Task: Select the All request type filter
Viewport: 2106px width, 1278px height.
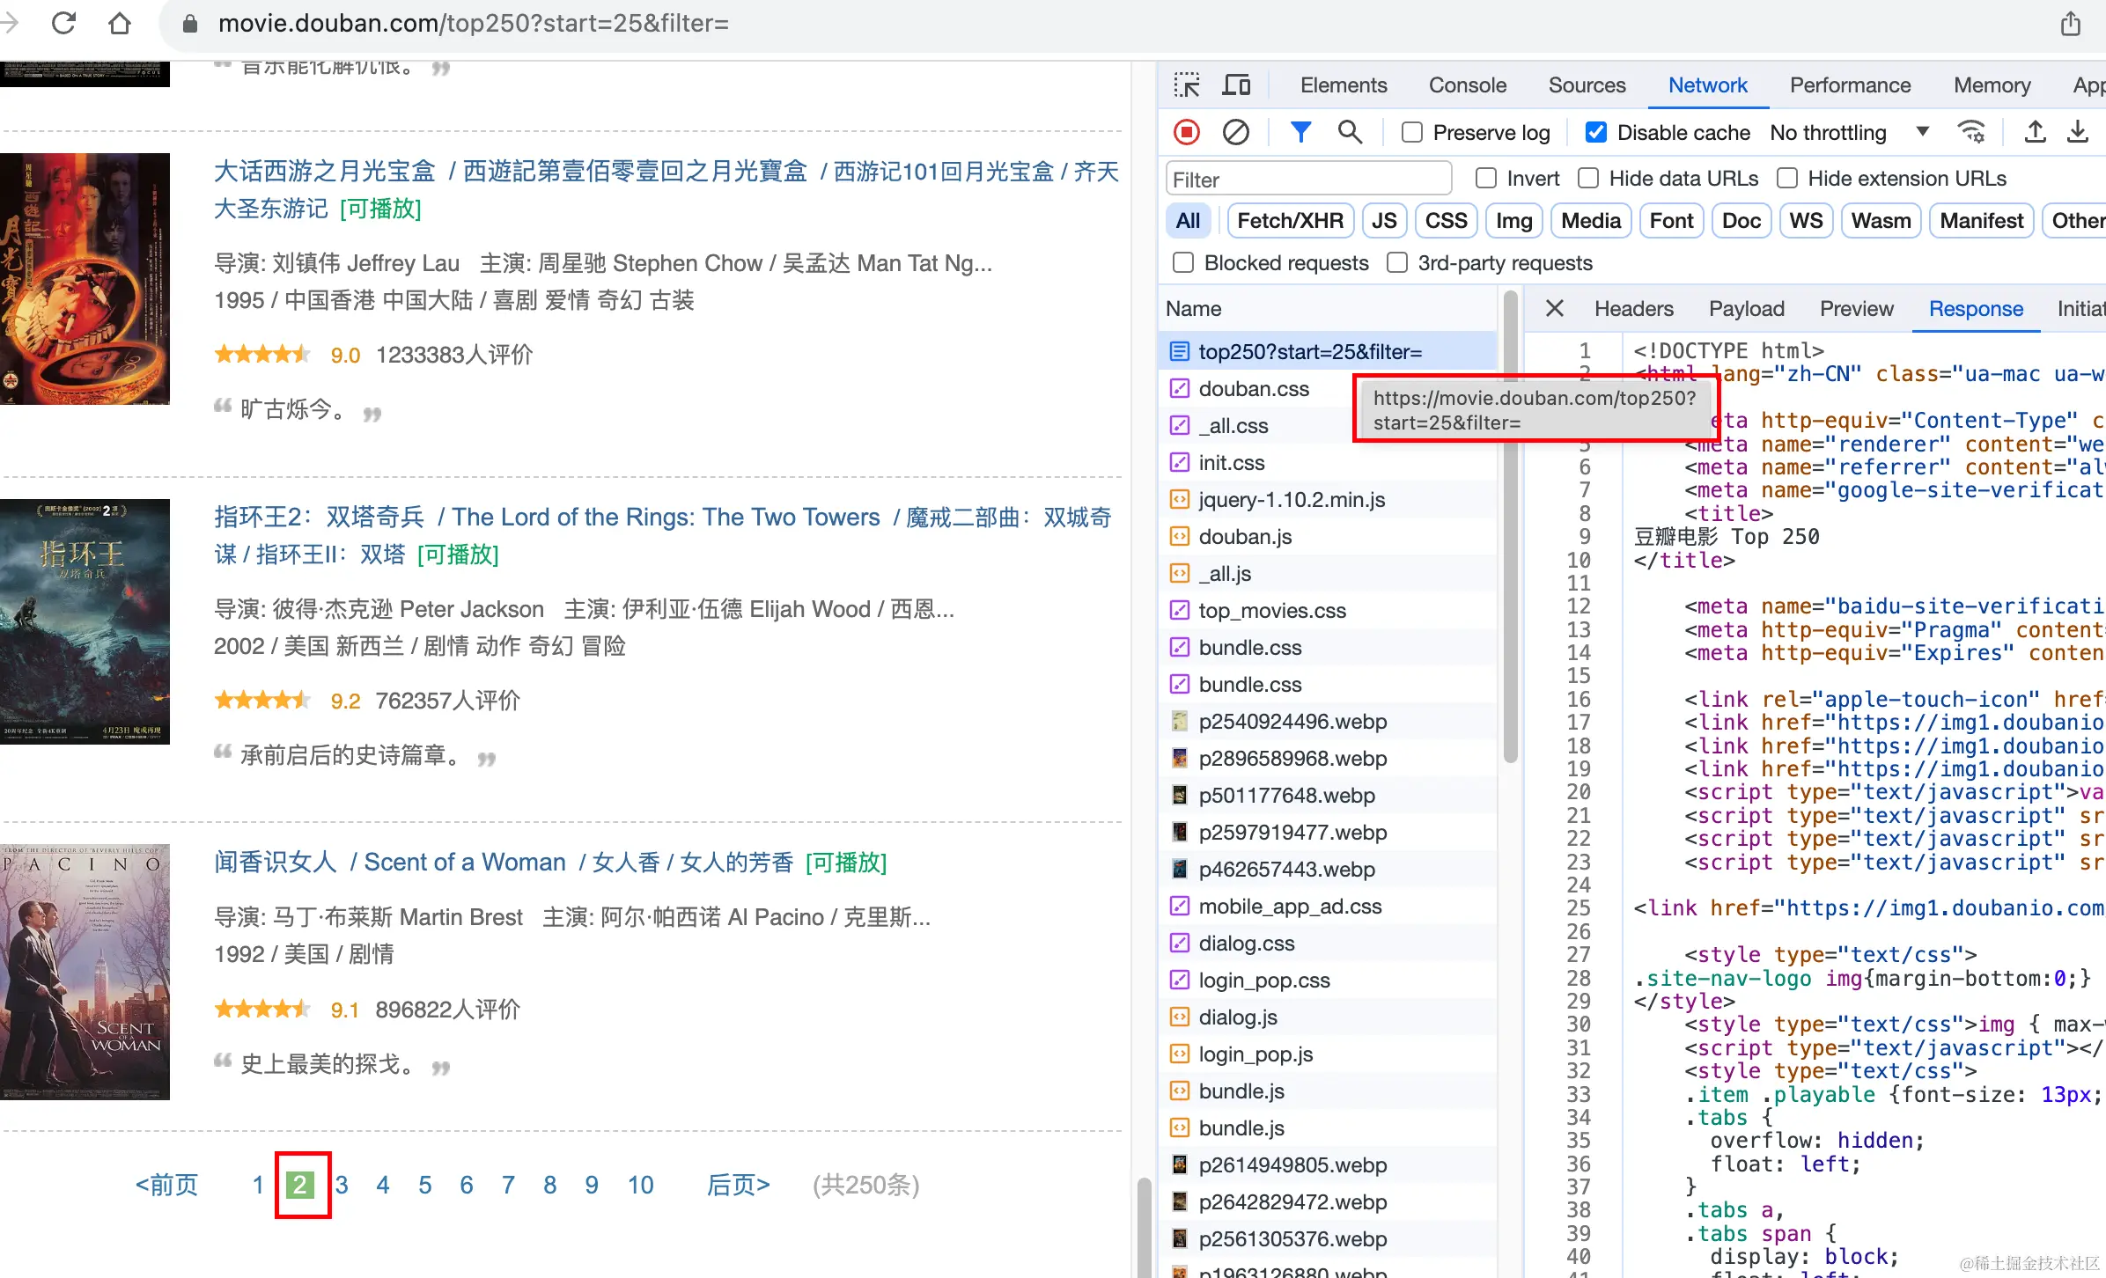Action: 1188,221
